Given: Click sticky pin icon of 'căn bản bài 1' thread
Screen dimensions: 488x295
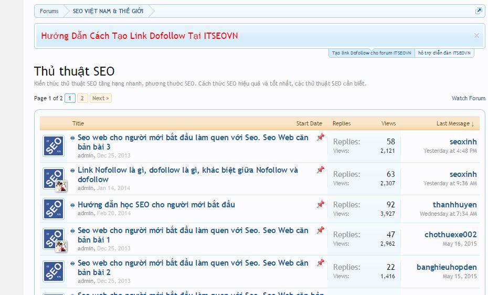Looking at the screenshot, I should pos(321,230).
